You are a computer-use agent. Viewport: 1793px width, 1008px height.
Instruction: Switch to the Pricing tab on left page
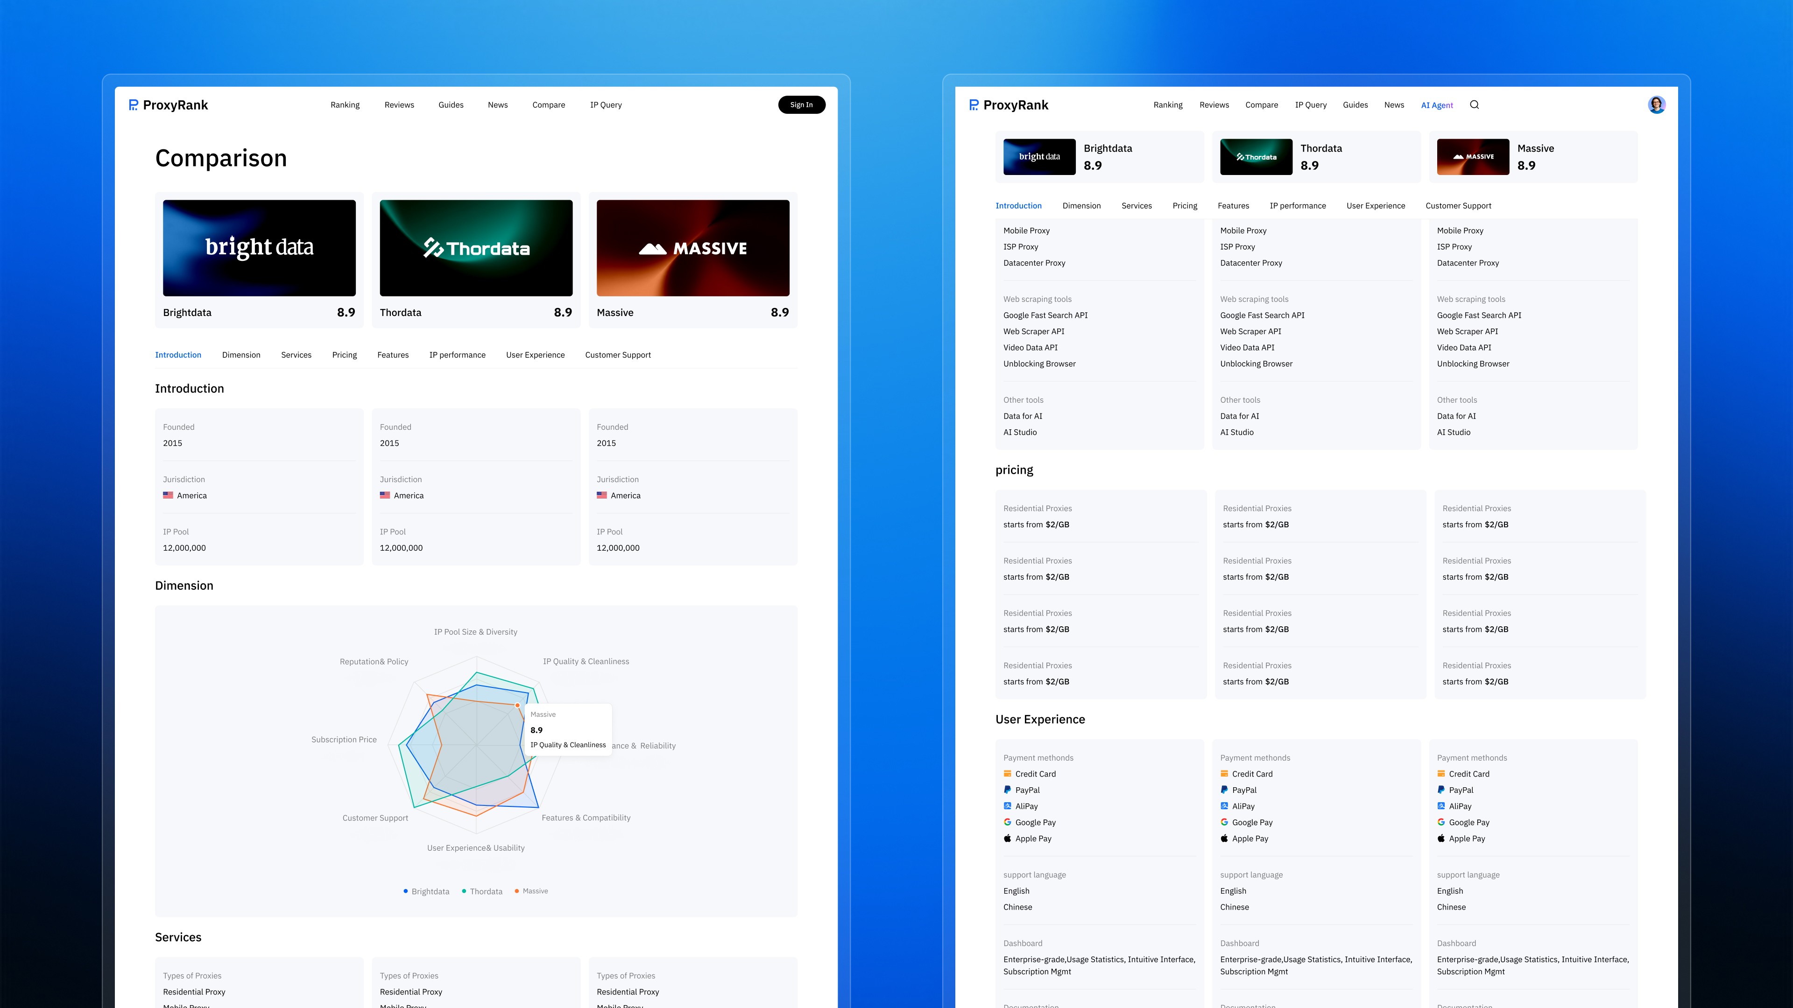click(x=344, y=355)
